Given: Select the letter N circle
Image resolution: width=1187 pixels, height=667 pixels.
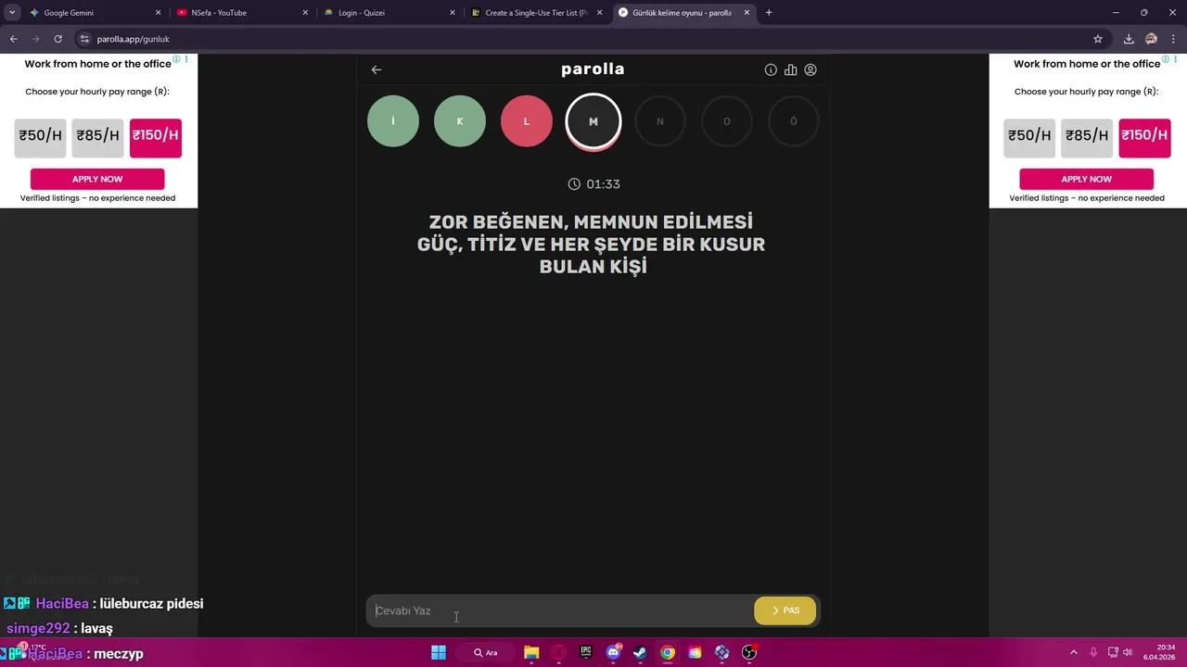Looking at the screenshot, I should pyautogui.click(x=660, y=121).
